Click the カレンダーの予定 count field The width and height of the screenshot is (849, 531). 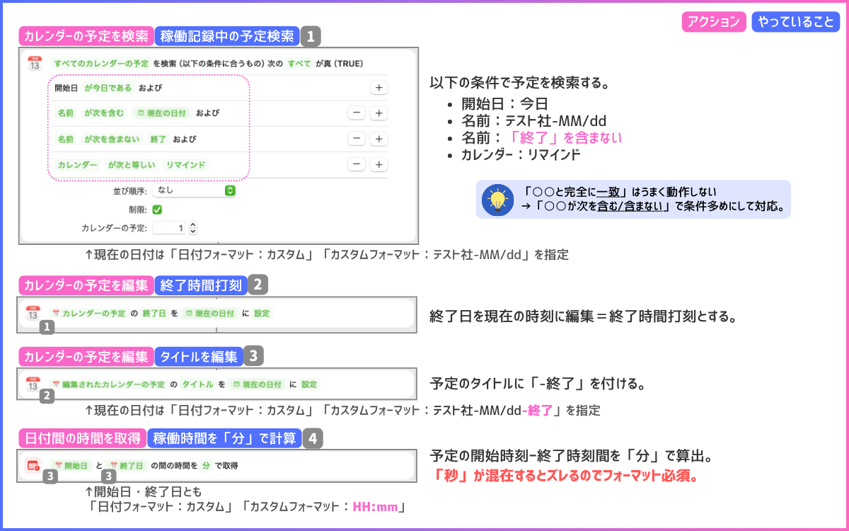[170, 228]
